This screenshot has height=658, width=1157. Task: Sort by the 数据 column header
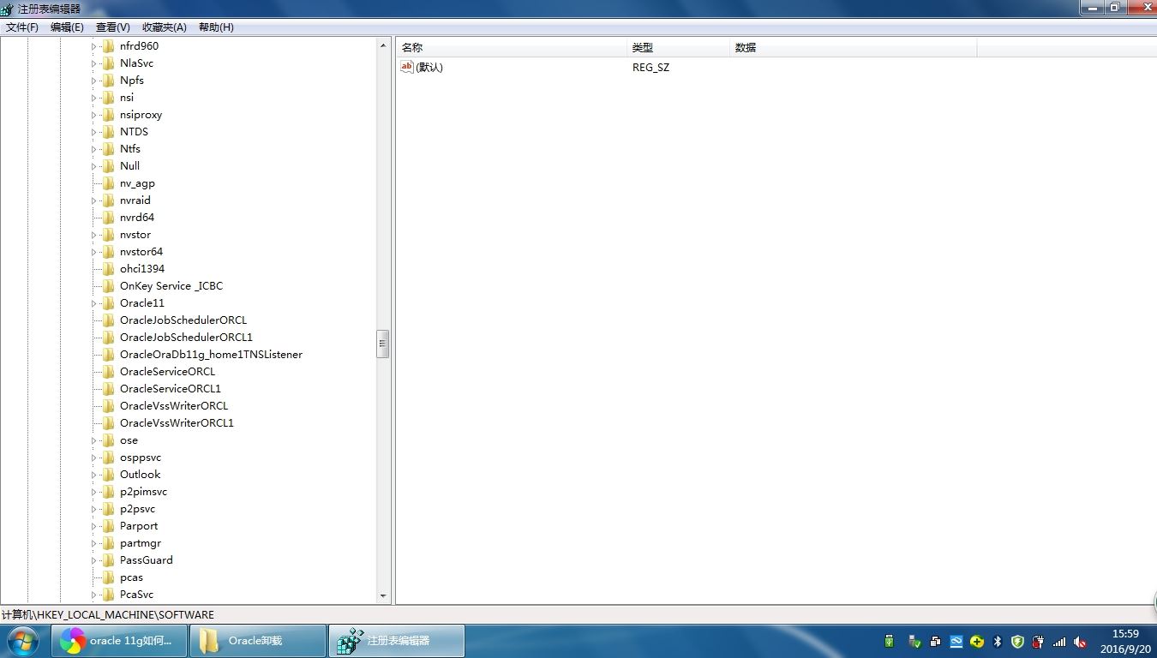(x=853, y=48)
